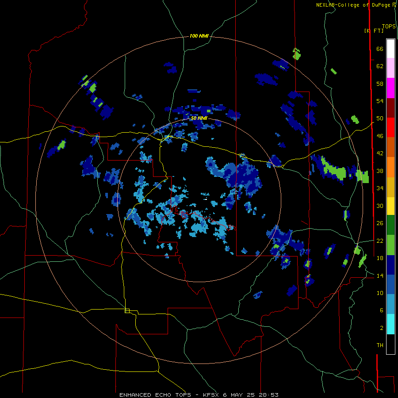
Task: Click the 6 MAY 25 date text
Action: coord(239,395)
